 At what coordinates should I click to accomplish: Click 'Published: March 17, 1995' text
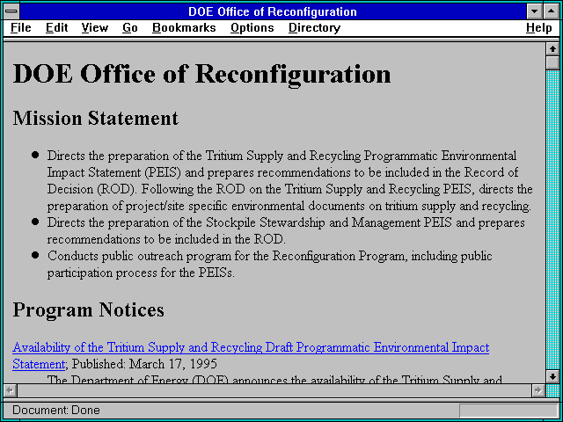pyautogui.click(x=144, y=364)
